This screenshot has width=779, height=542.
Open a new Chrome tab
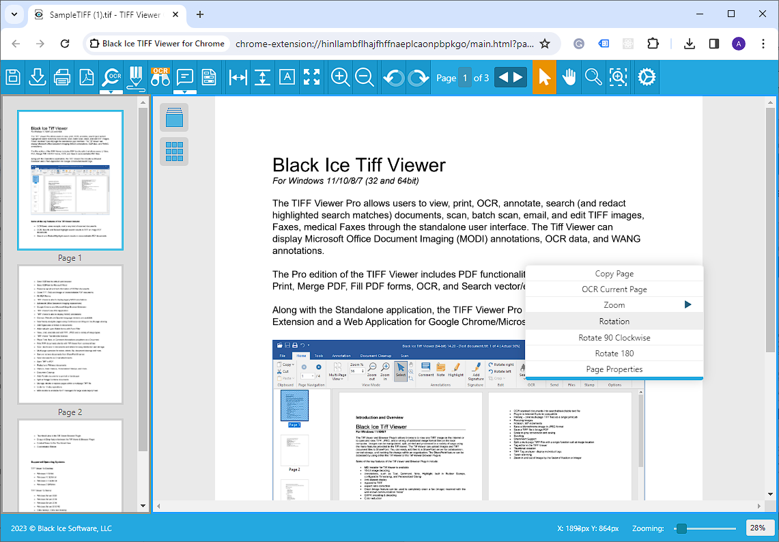pyautogui.click(x=200, y=14)
